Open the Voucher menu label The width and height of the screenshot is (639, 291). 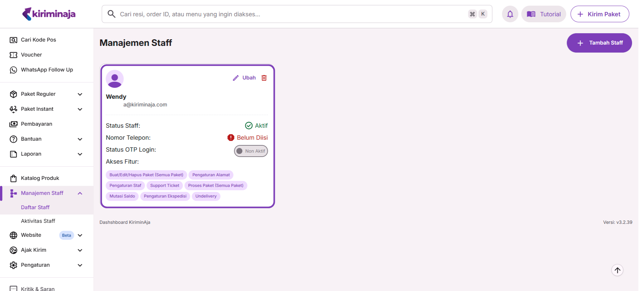pyautogui.click(x=31, y=55)
